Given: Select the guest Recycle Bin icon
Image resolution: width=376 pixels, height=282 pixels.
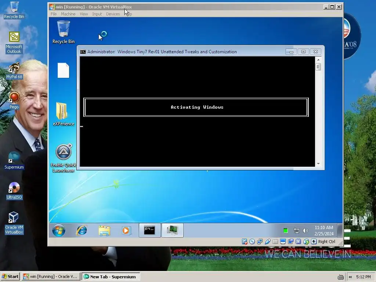Looking at the screenshot, I should (64, 32).
